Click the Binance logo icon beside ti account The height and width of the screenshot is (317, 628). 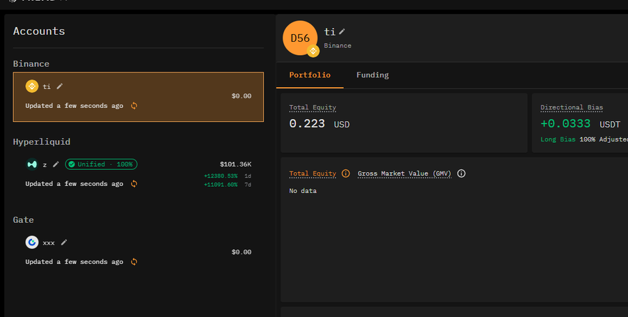32,86
